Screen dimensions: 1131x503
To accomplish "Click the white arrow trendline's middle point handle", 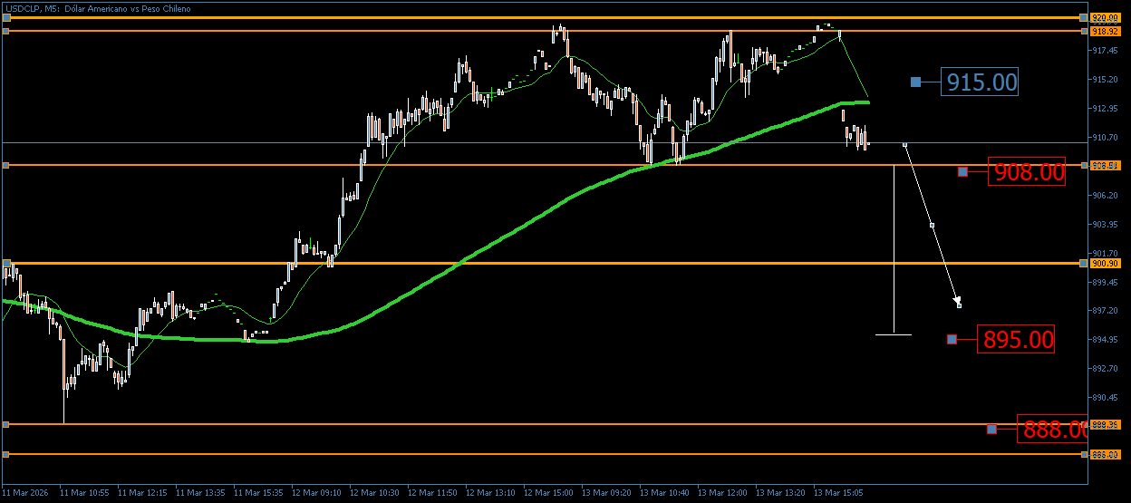I will pos(932,225).
